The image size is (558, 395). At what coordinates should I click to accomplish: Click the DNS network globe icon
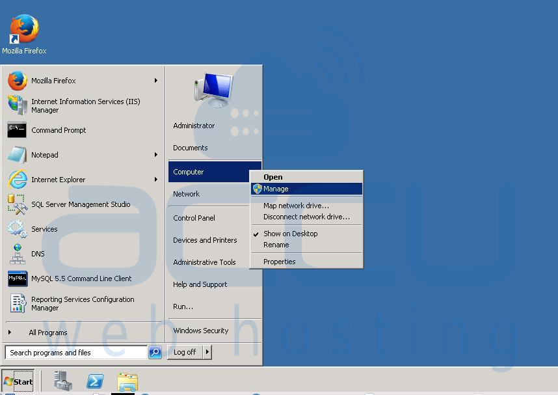tap(18, 254)
